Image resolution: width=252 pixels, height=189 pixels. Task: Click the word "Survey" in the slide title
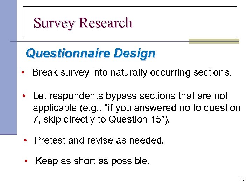(x=54, y=23)
